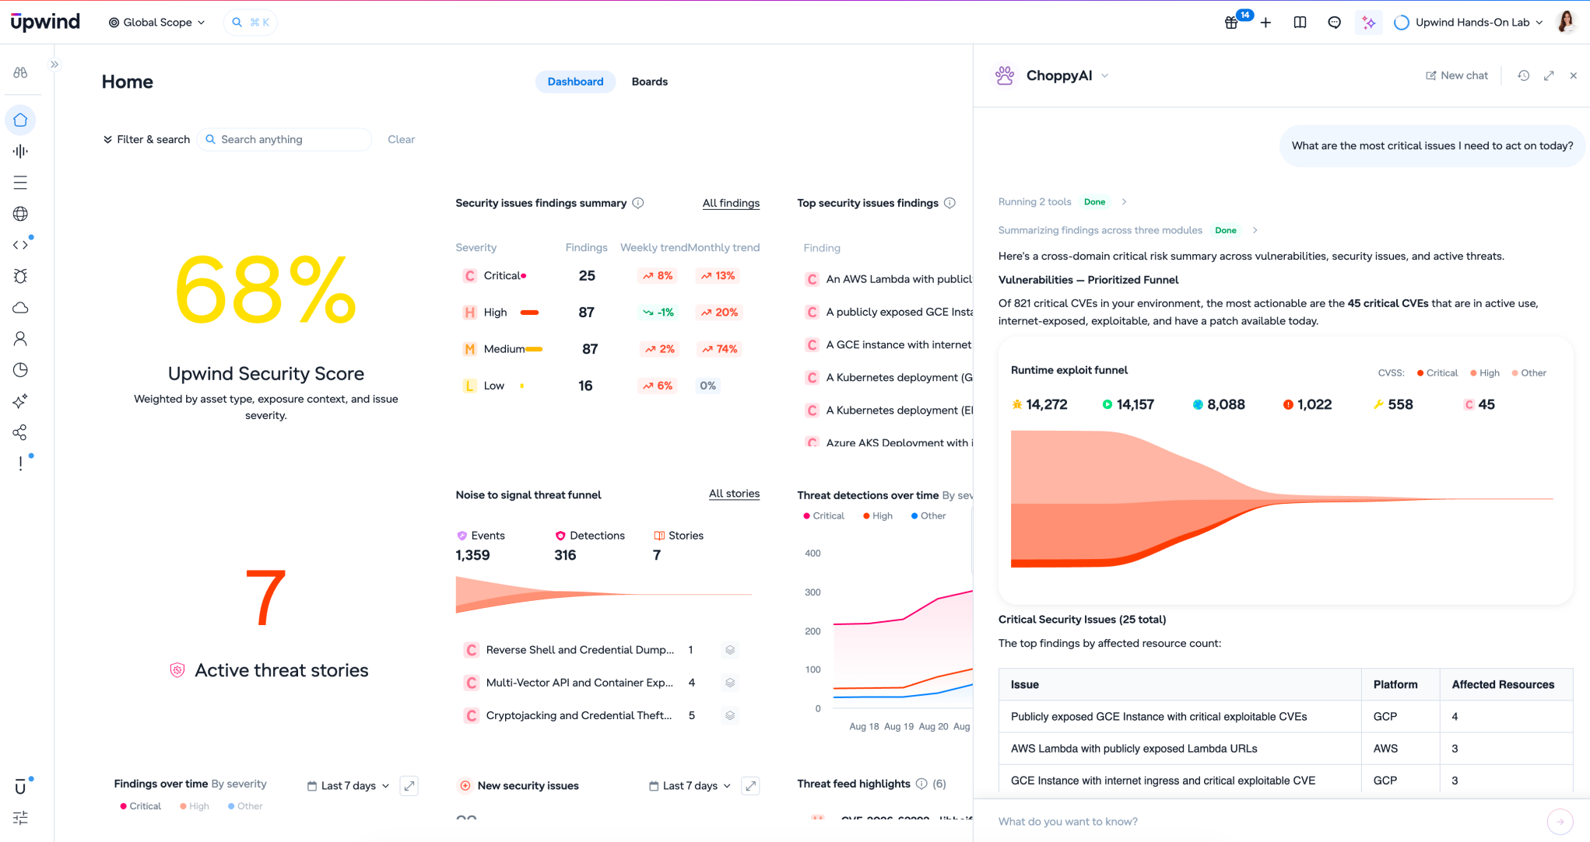Send the ChoppyAI message with arrow button
The image size is (1590, 842).
click(x=1560, y=821)
